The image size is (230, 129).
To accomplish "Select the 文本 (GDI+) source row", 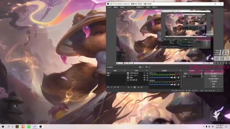I will (137, 75).
